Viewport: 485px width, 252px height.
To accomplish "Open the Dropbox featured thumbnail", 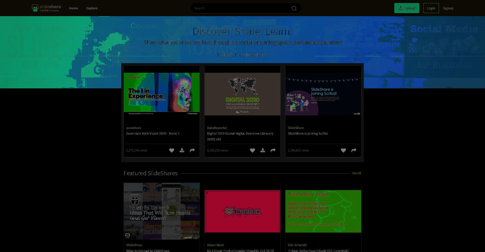I will 243,211.
